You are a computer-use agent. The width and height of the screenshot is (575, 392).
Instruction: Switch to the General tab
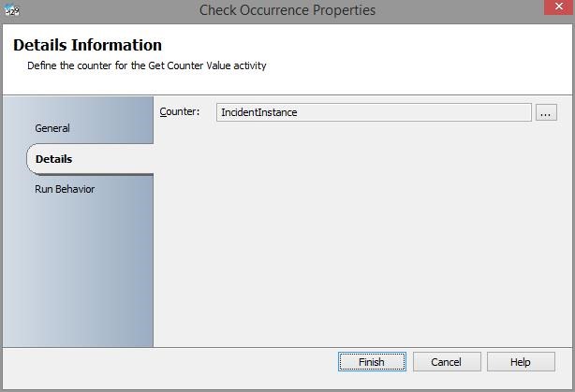click(x=52, y=128)
